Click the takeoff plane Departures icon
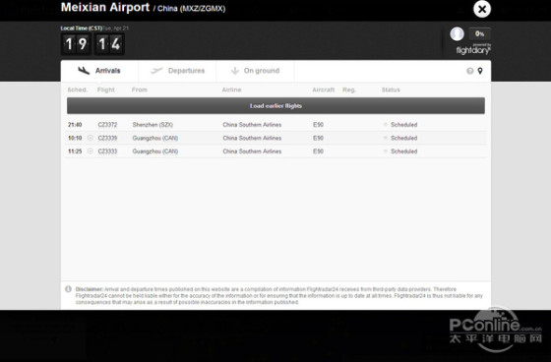 pos(156,71)
